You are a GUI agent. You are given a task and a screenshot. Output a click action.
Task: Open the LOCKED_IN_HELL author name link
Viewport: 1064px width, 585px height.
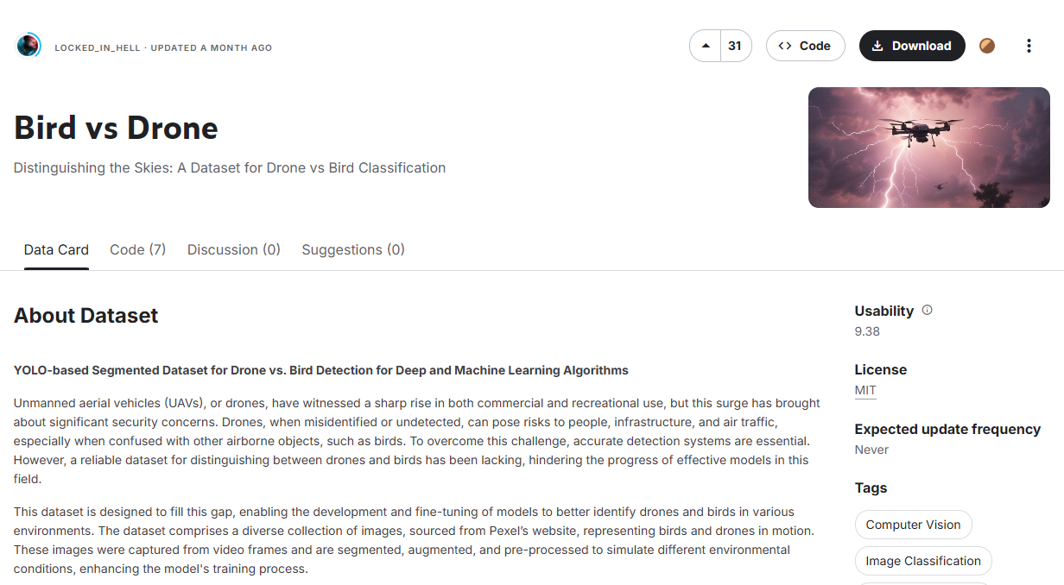tap(97, 47)
